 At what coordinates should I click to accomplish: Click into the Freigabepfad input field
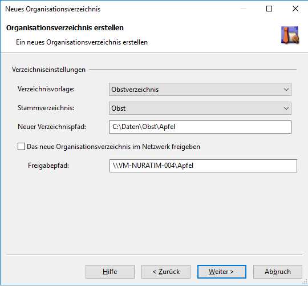click(x=203, y=166)
